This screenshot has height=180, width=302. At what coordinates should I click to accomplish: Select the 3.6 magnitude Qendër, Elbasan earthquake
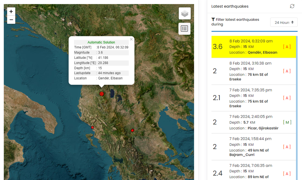pyautogui.click(x=254, y=47)
